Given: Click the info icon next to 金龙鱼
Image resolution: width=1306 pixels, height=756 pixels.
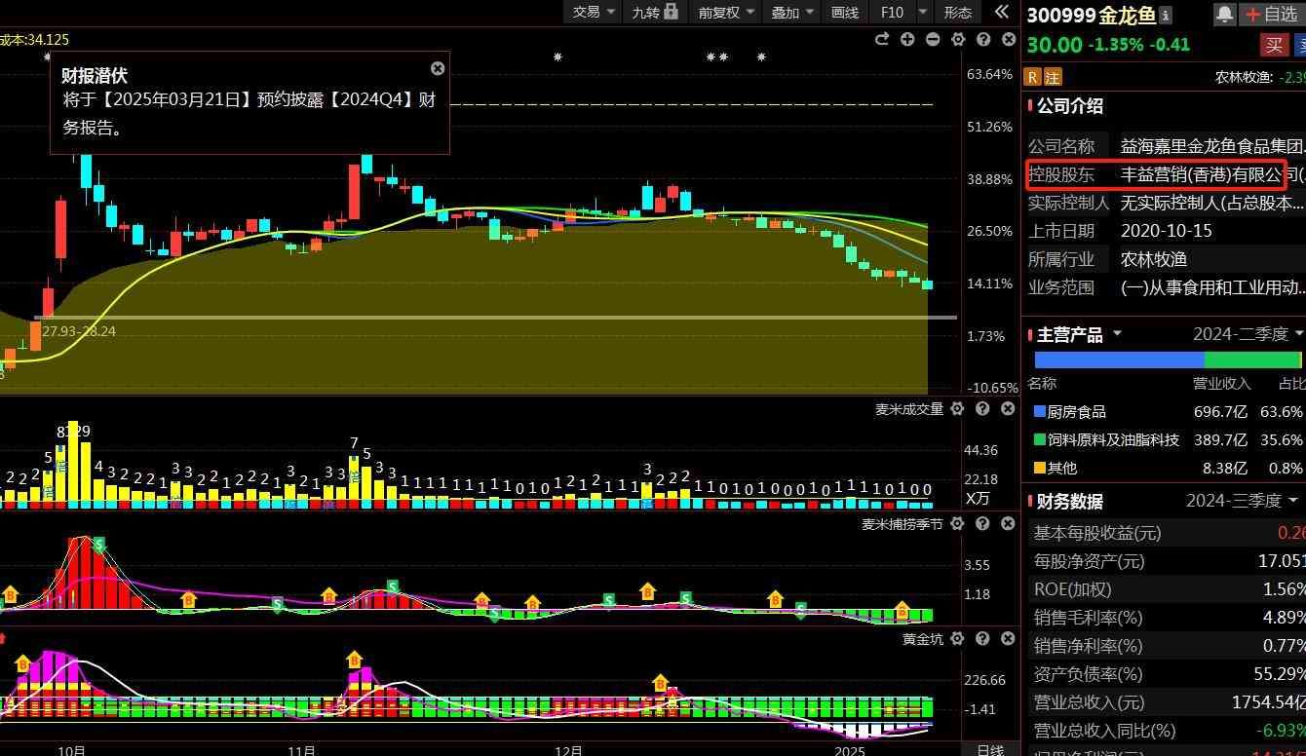Looking at the screenshot, I should 1166,16.
